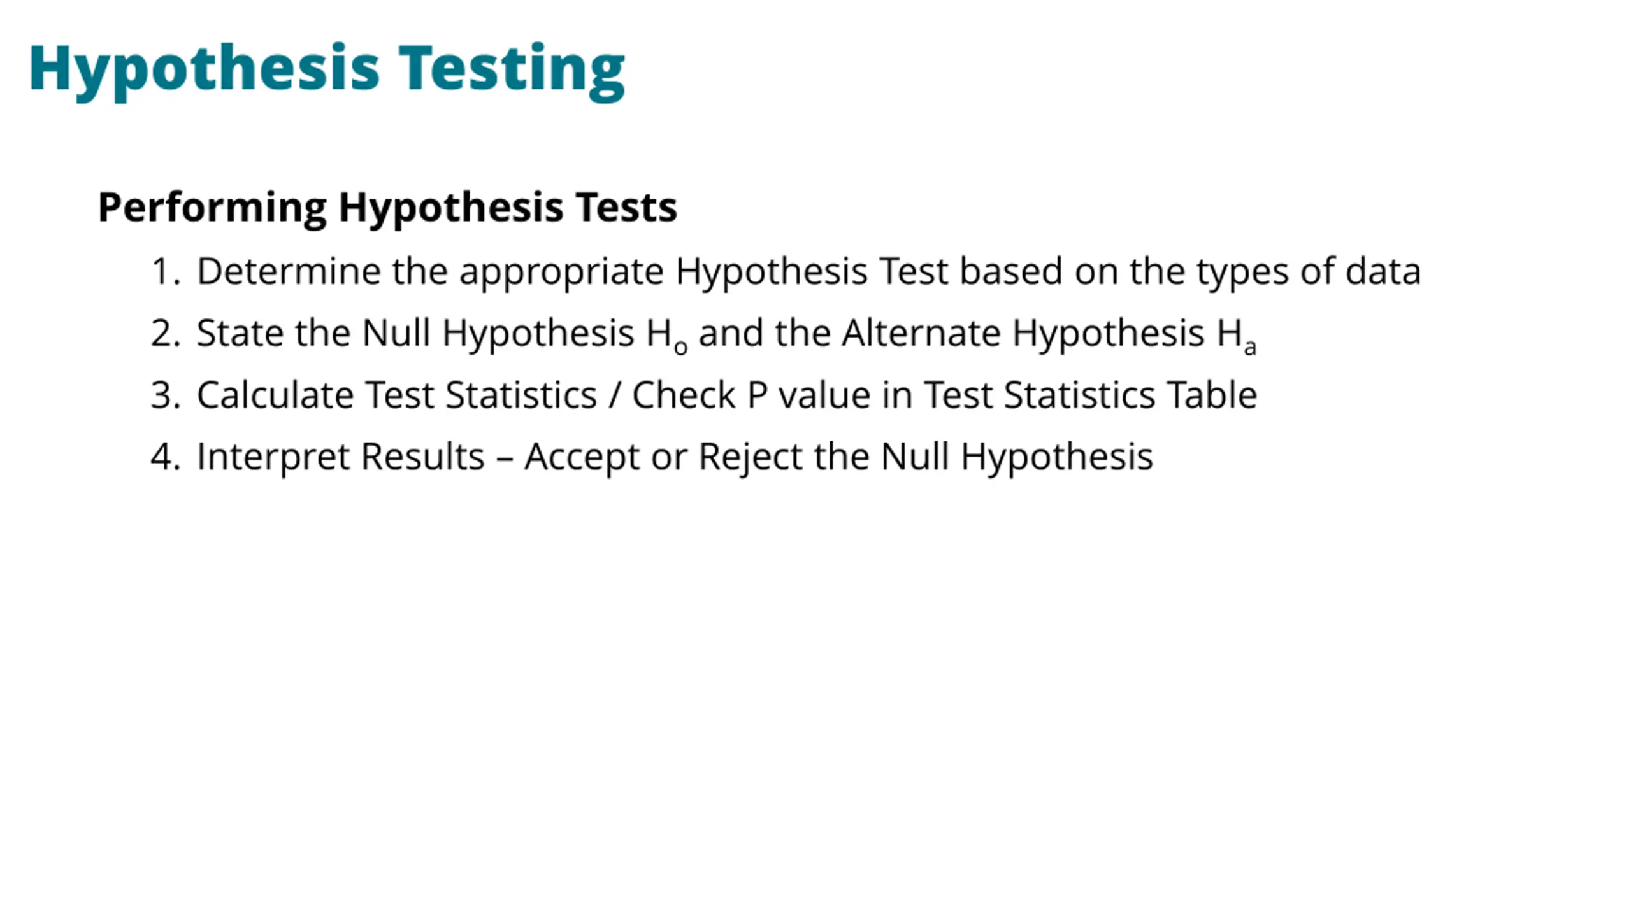
Task: Click the list number "4."
Action: click(165, 457)
